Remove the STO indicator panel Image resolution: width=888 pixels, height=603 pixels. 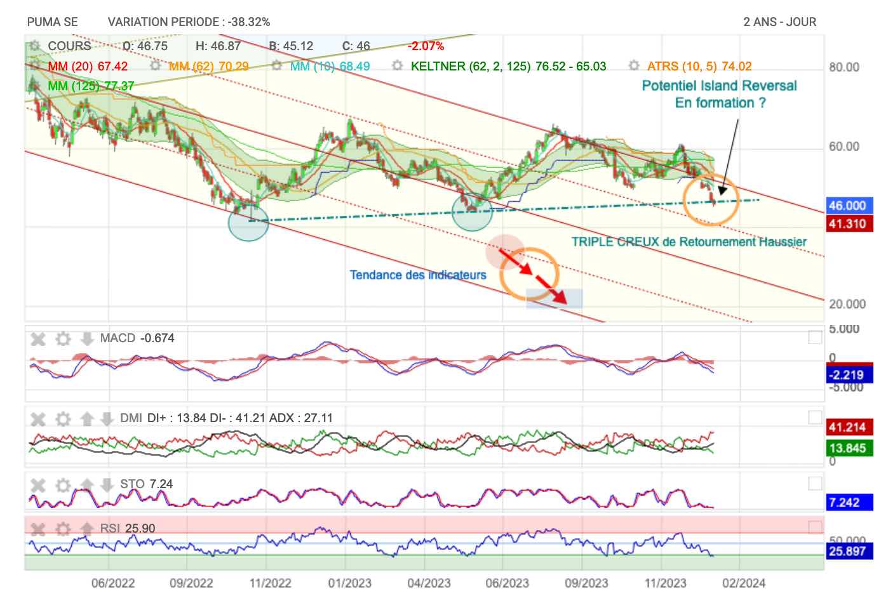(38, 485)
